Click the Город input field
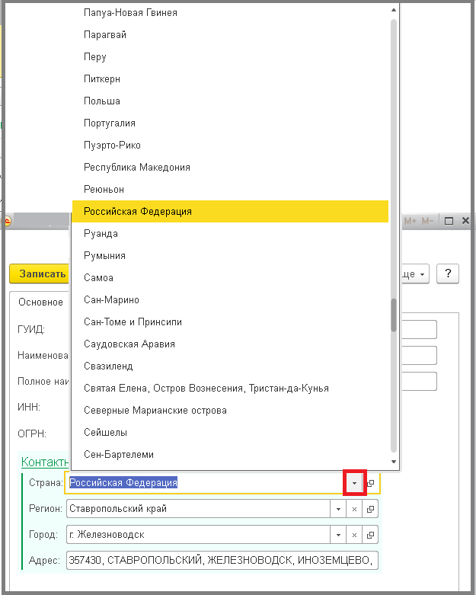This screenshot has width=476, height=595. tap(198, 535)
